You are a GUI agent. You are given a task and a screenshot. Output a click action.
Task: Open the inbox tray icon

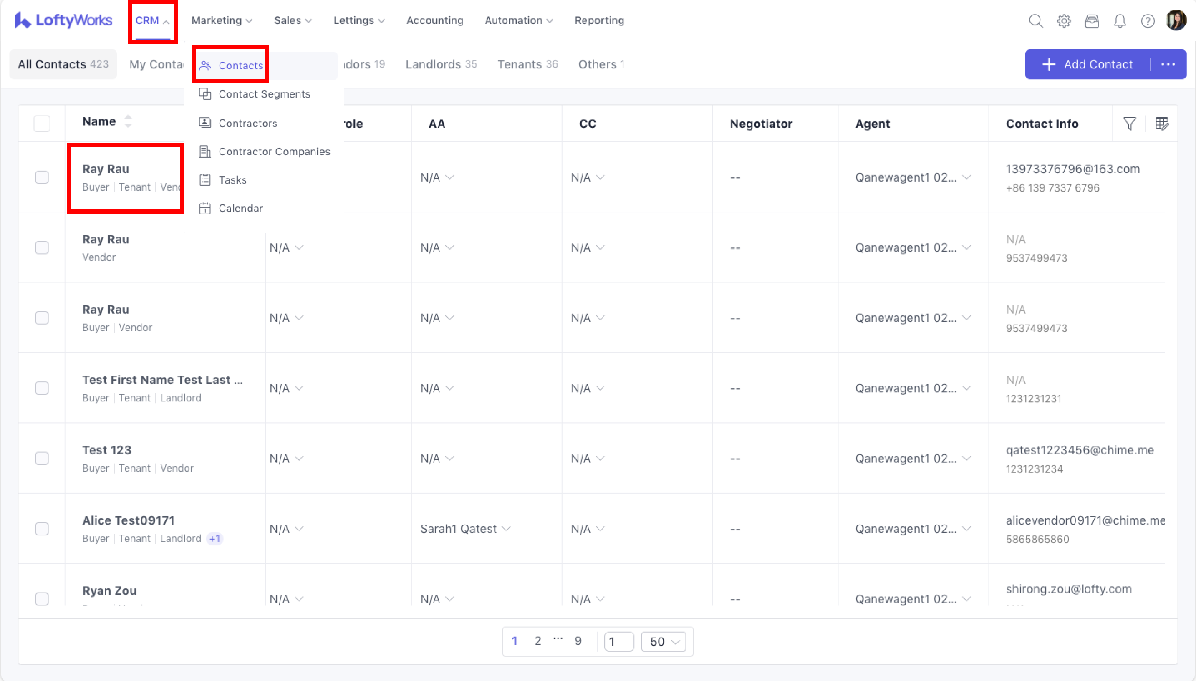[1092, 20]
